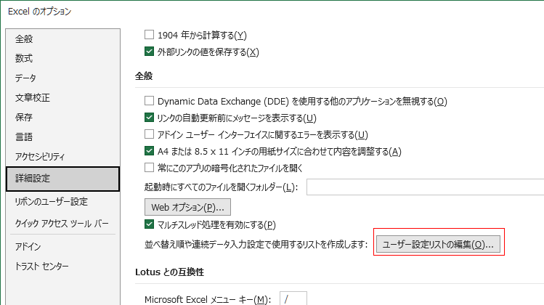Click ユーザー設定リストの編集 button
Screen dimensions: 544x305
coord(438,244)
